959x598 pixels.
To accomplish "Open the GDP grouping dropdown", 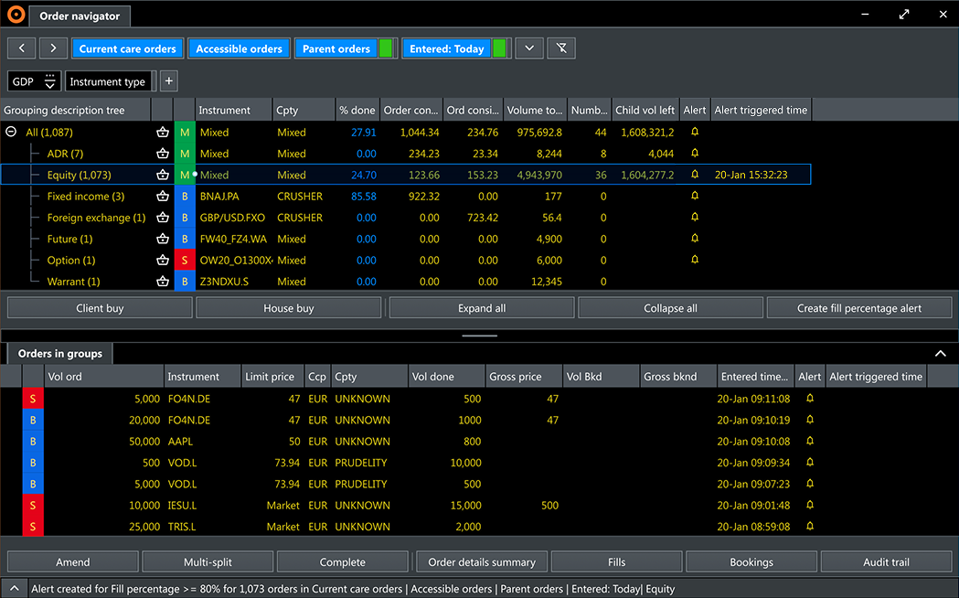I will (x=50, y=80).
